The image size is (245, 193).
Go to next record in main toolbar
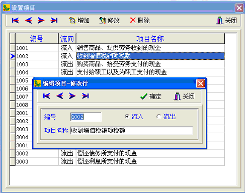pos(41,21)
